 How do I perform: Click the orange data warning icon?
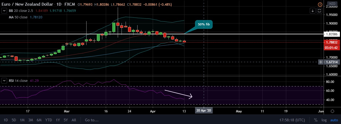[x=320, y=5]
